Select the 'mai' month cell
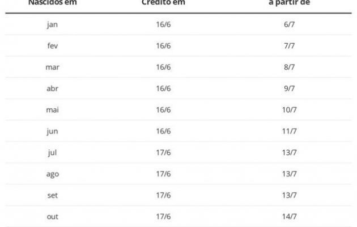The image size is (357, 227). click(52, 110)
